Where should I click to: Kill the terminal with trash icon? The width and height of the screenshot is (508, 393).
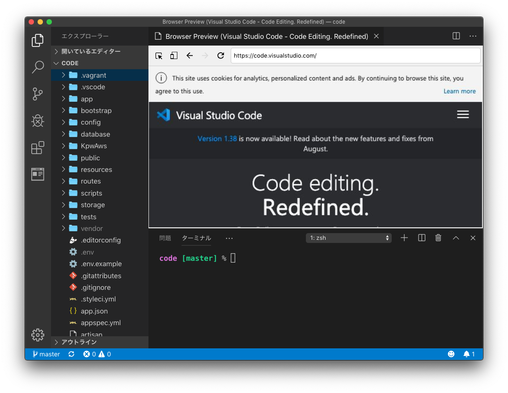(438, 238)
